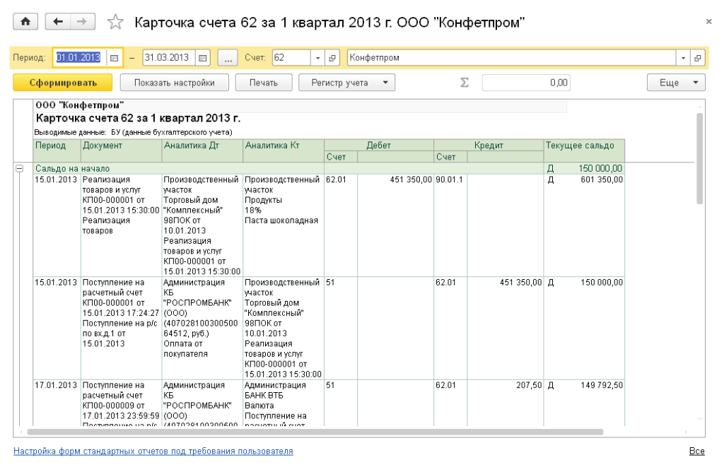Click the ellipsis period selection button
Screen dimensions: 724x467
point(227,58)
